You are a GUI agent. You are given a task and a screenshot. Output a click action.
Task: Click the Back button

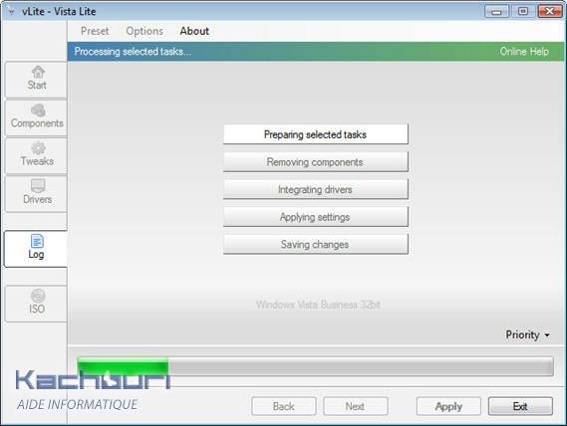283,406
